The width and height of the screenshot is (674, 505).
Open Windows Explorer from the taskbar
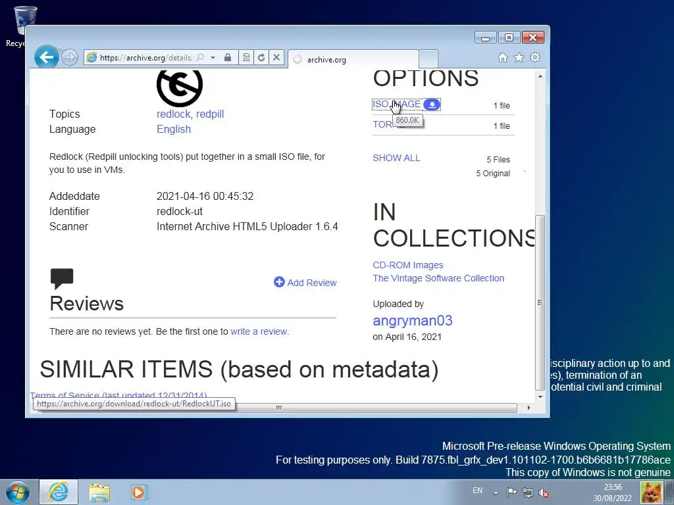pyautogui.click(x=99, y=493)
